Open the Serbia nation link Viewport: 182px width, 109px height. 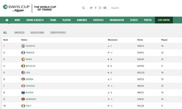tap(29, 79)
